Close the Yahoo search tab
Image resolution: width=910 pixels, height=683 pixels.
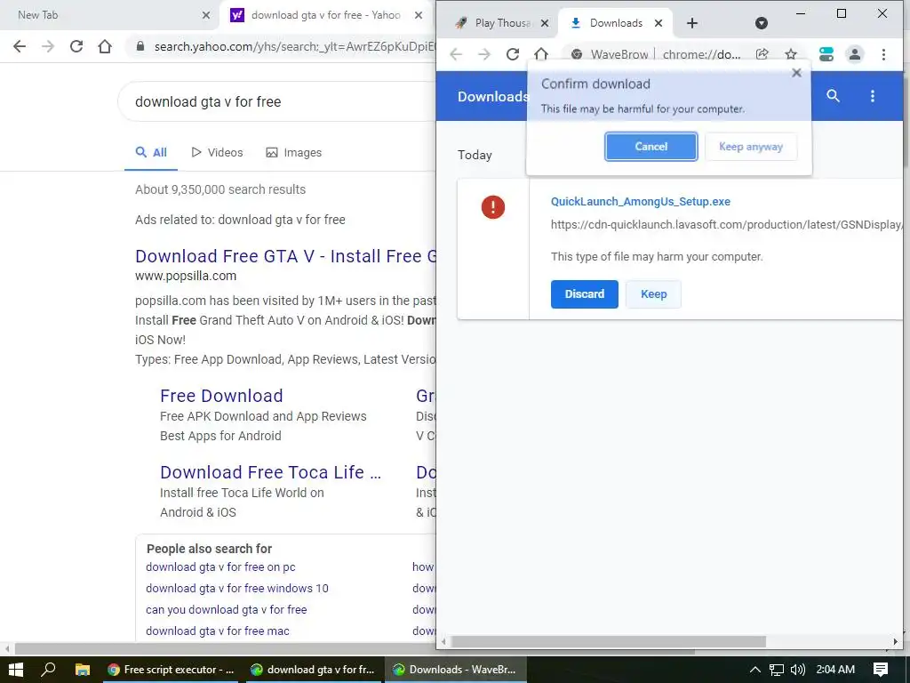pyautogui.click(x=419, y=15)
